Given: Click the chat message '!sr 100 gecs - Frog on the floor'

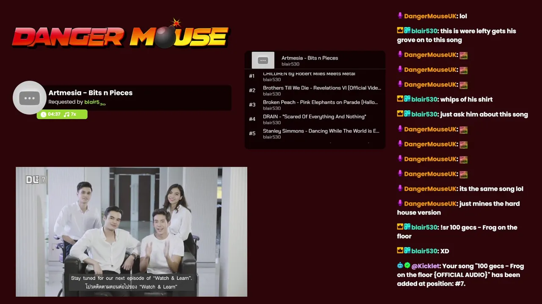Looking at the screenshot, I should [x=457, y=232].
